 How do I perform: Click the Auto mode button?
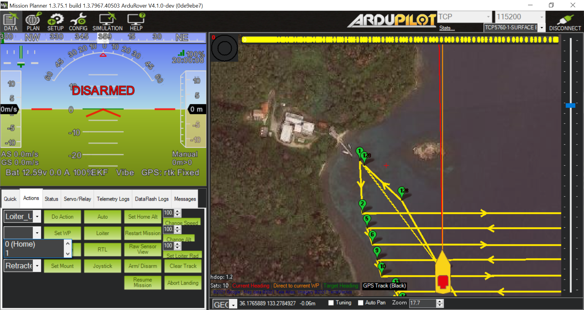click(x=103, y=217)
